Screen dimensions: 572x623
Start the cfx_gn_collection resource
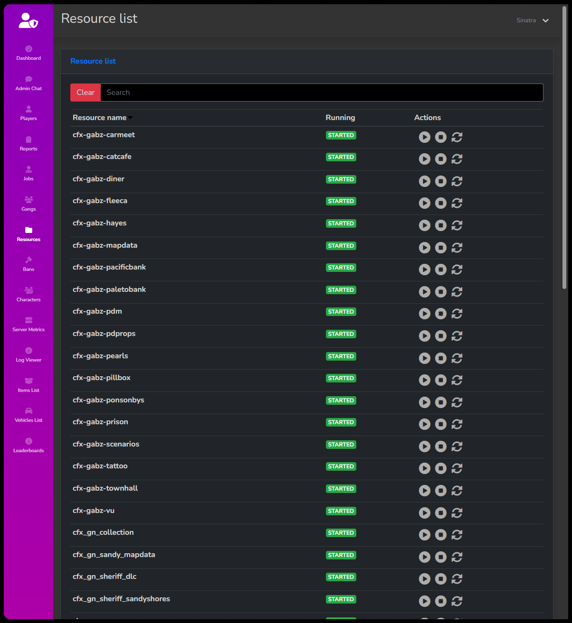425,535
